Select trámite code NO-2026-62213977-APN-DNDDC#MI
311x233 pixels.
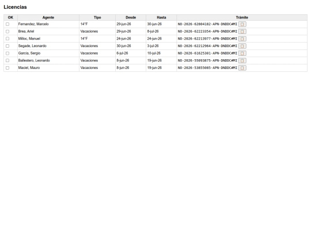(x=207, y=39)
